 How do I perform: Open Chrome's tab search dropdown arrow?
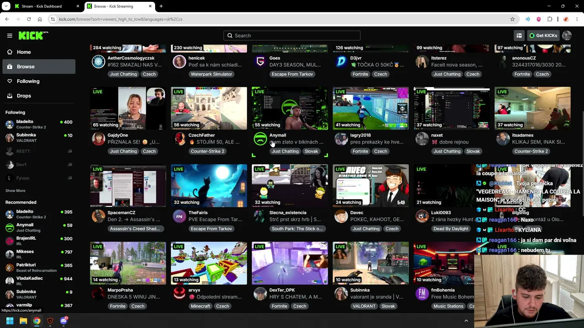[x=6, y=6]
